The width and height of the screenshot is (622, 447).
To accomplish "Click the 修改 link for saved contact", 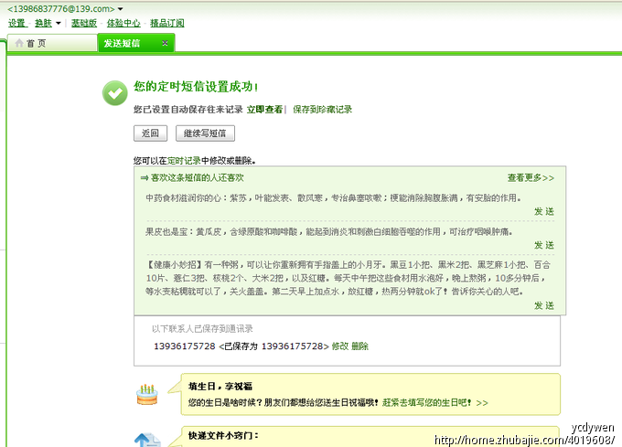I will (340, 346).
